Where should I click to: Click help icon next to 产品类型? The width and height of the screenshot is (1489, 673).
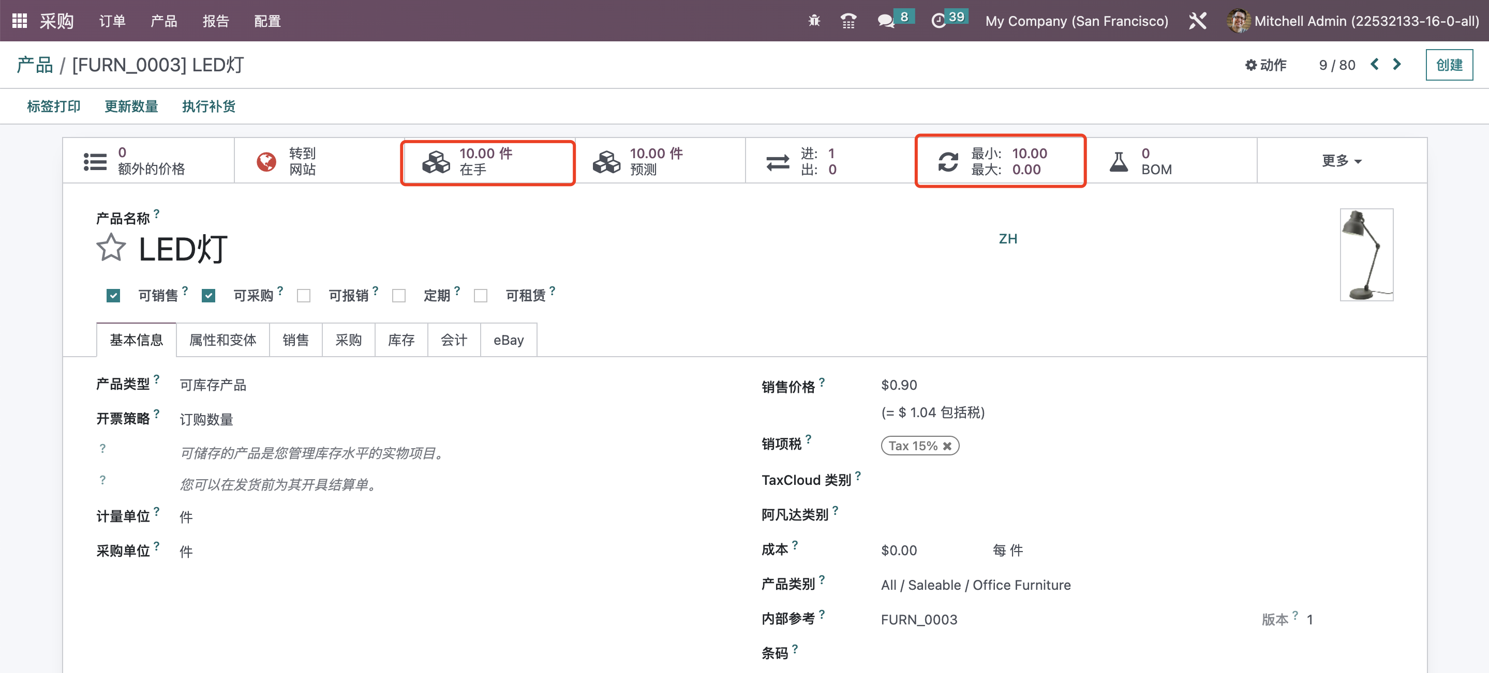click(x=157, y=379)
